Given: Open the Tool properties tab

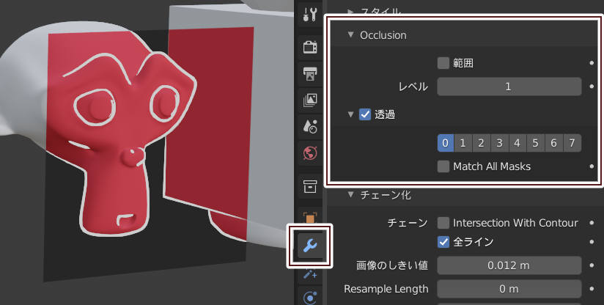Looking at the screenshot, I should click(310, 14).
